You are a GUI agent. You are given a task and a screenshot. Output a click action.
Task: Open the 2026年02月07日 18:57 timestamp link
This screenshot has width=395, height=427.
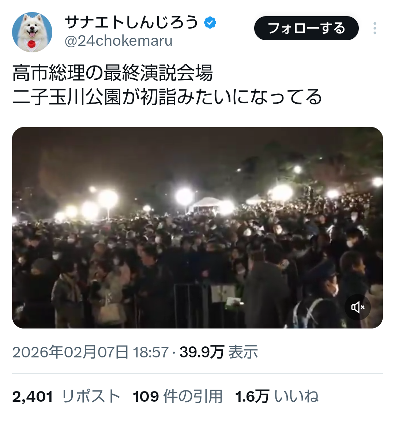tap(91, 352)
